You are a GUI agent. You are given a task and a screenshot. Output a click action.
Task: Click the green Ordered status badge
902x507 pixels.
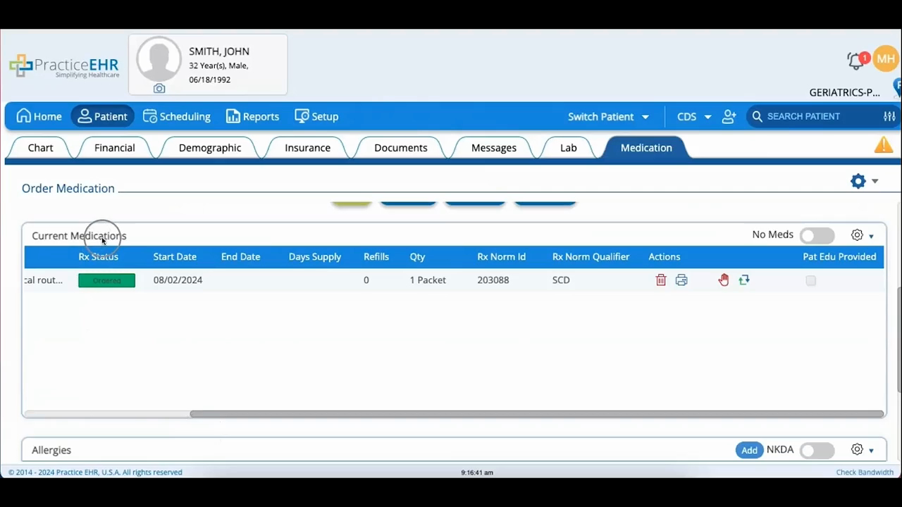[106, 280]
